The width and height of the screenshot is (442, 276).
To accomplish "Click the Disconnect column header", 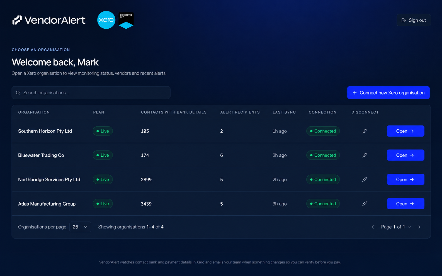I will pos(365,112).
